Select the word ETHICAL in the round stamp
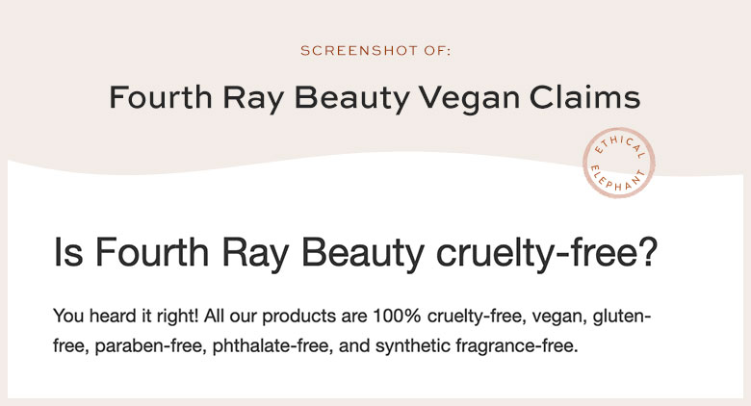The height and width of the screenshot is (406, 751). [x=619, y=145]
